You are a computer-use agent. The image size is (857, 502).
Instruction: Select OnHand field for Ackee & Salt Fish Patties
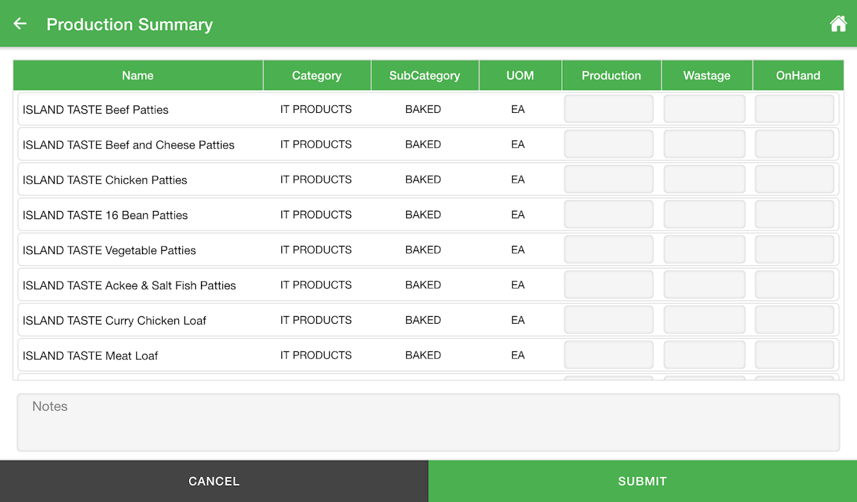tap(795, 285)
